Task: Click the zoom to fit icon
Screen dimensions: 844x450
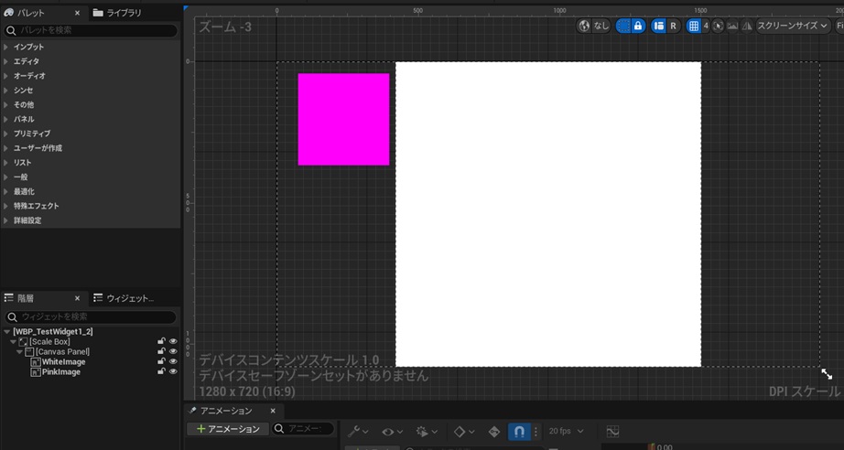Action: click(718, 26)
